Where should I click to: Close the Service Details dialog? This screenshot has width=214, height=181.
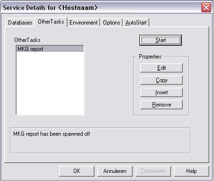(x=206, y=7)
